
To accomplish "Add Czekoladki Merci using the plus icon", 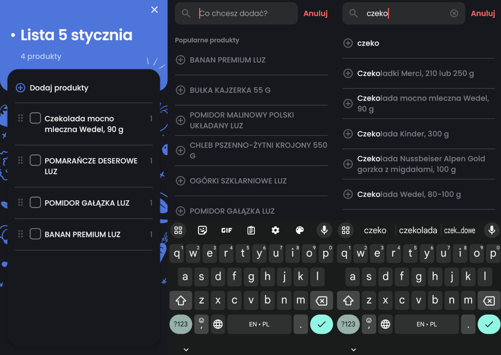I will [348, 73].
